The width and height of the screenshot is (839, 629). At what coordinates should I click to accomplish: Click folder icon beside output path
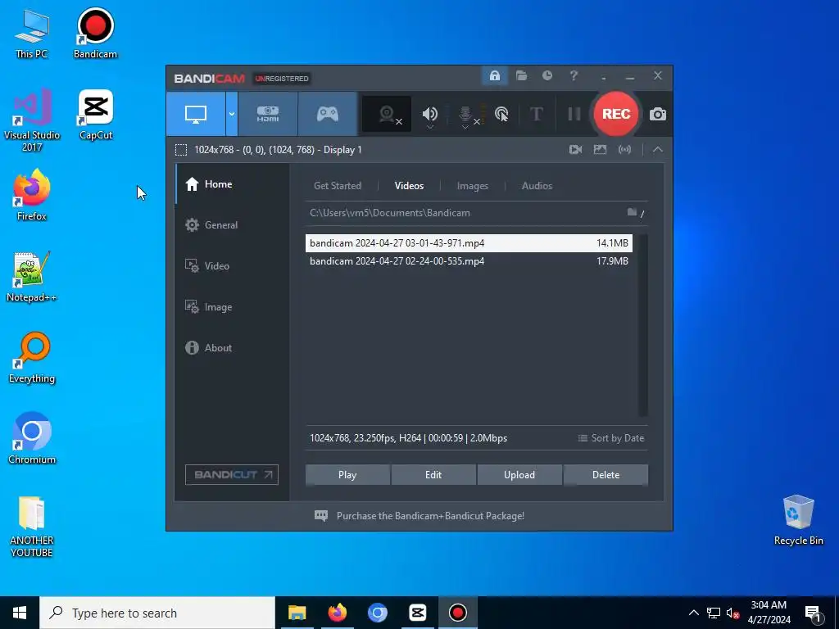pyautogui.click(x=632, y=212)
